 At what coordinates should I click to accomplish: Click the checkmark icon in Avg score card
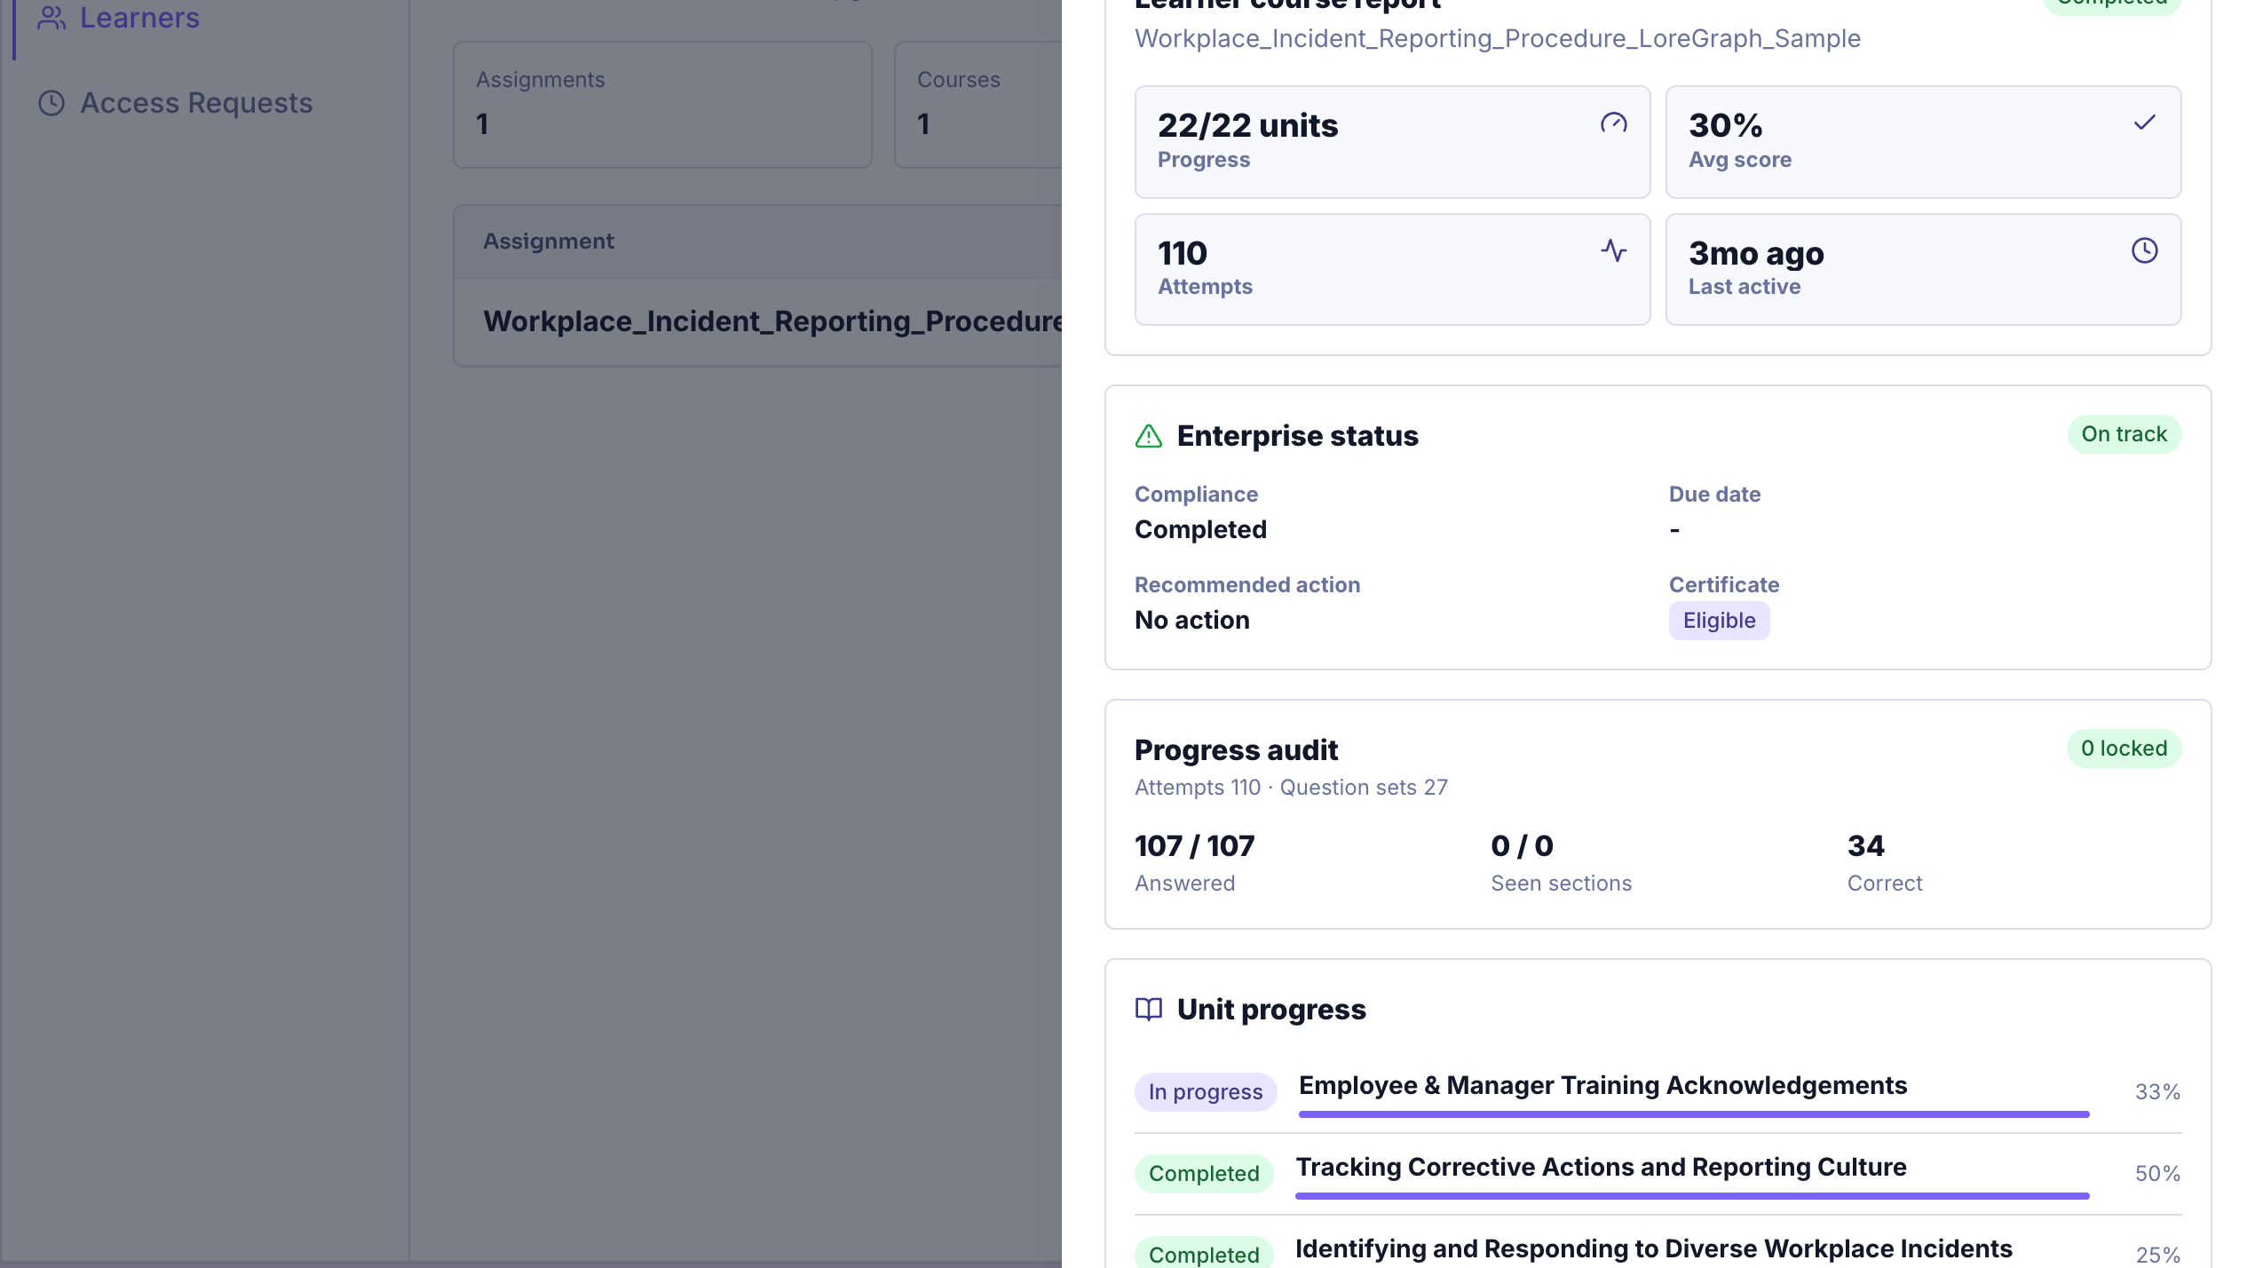coord(2144,123)
